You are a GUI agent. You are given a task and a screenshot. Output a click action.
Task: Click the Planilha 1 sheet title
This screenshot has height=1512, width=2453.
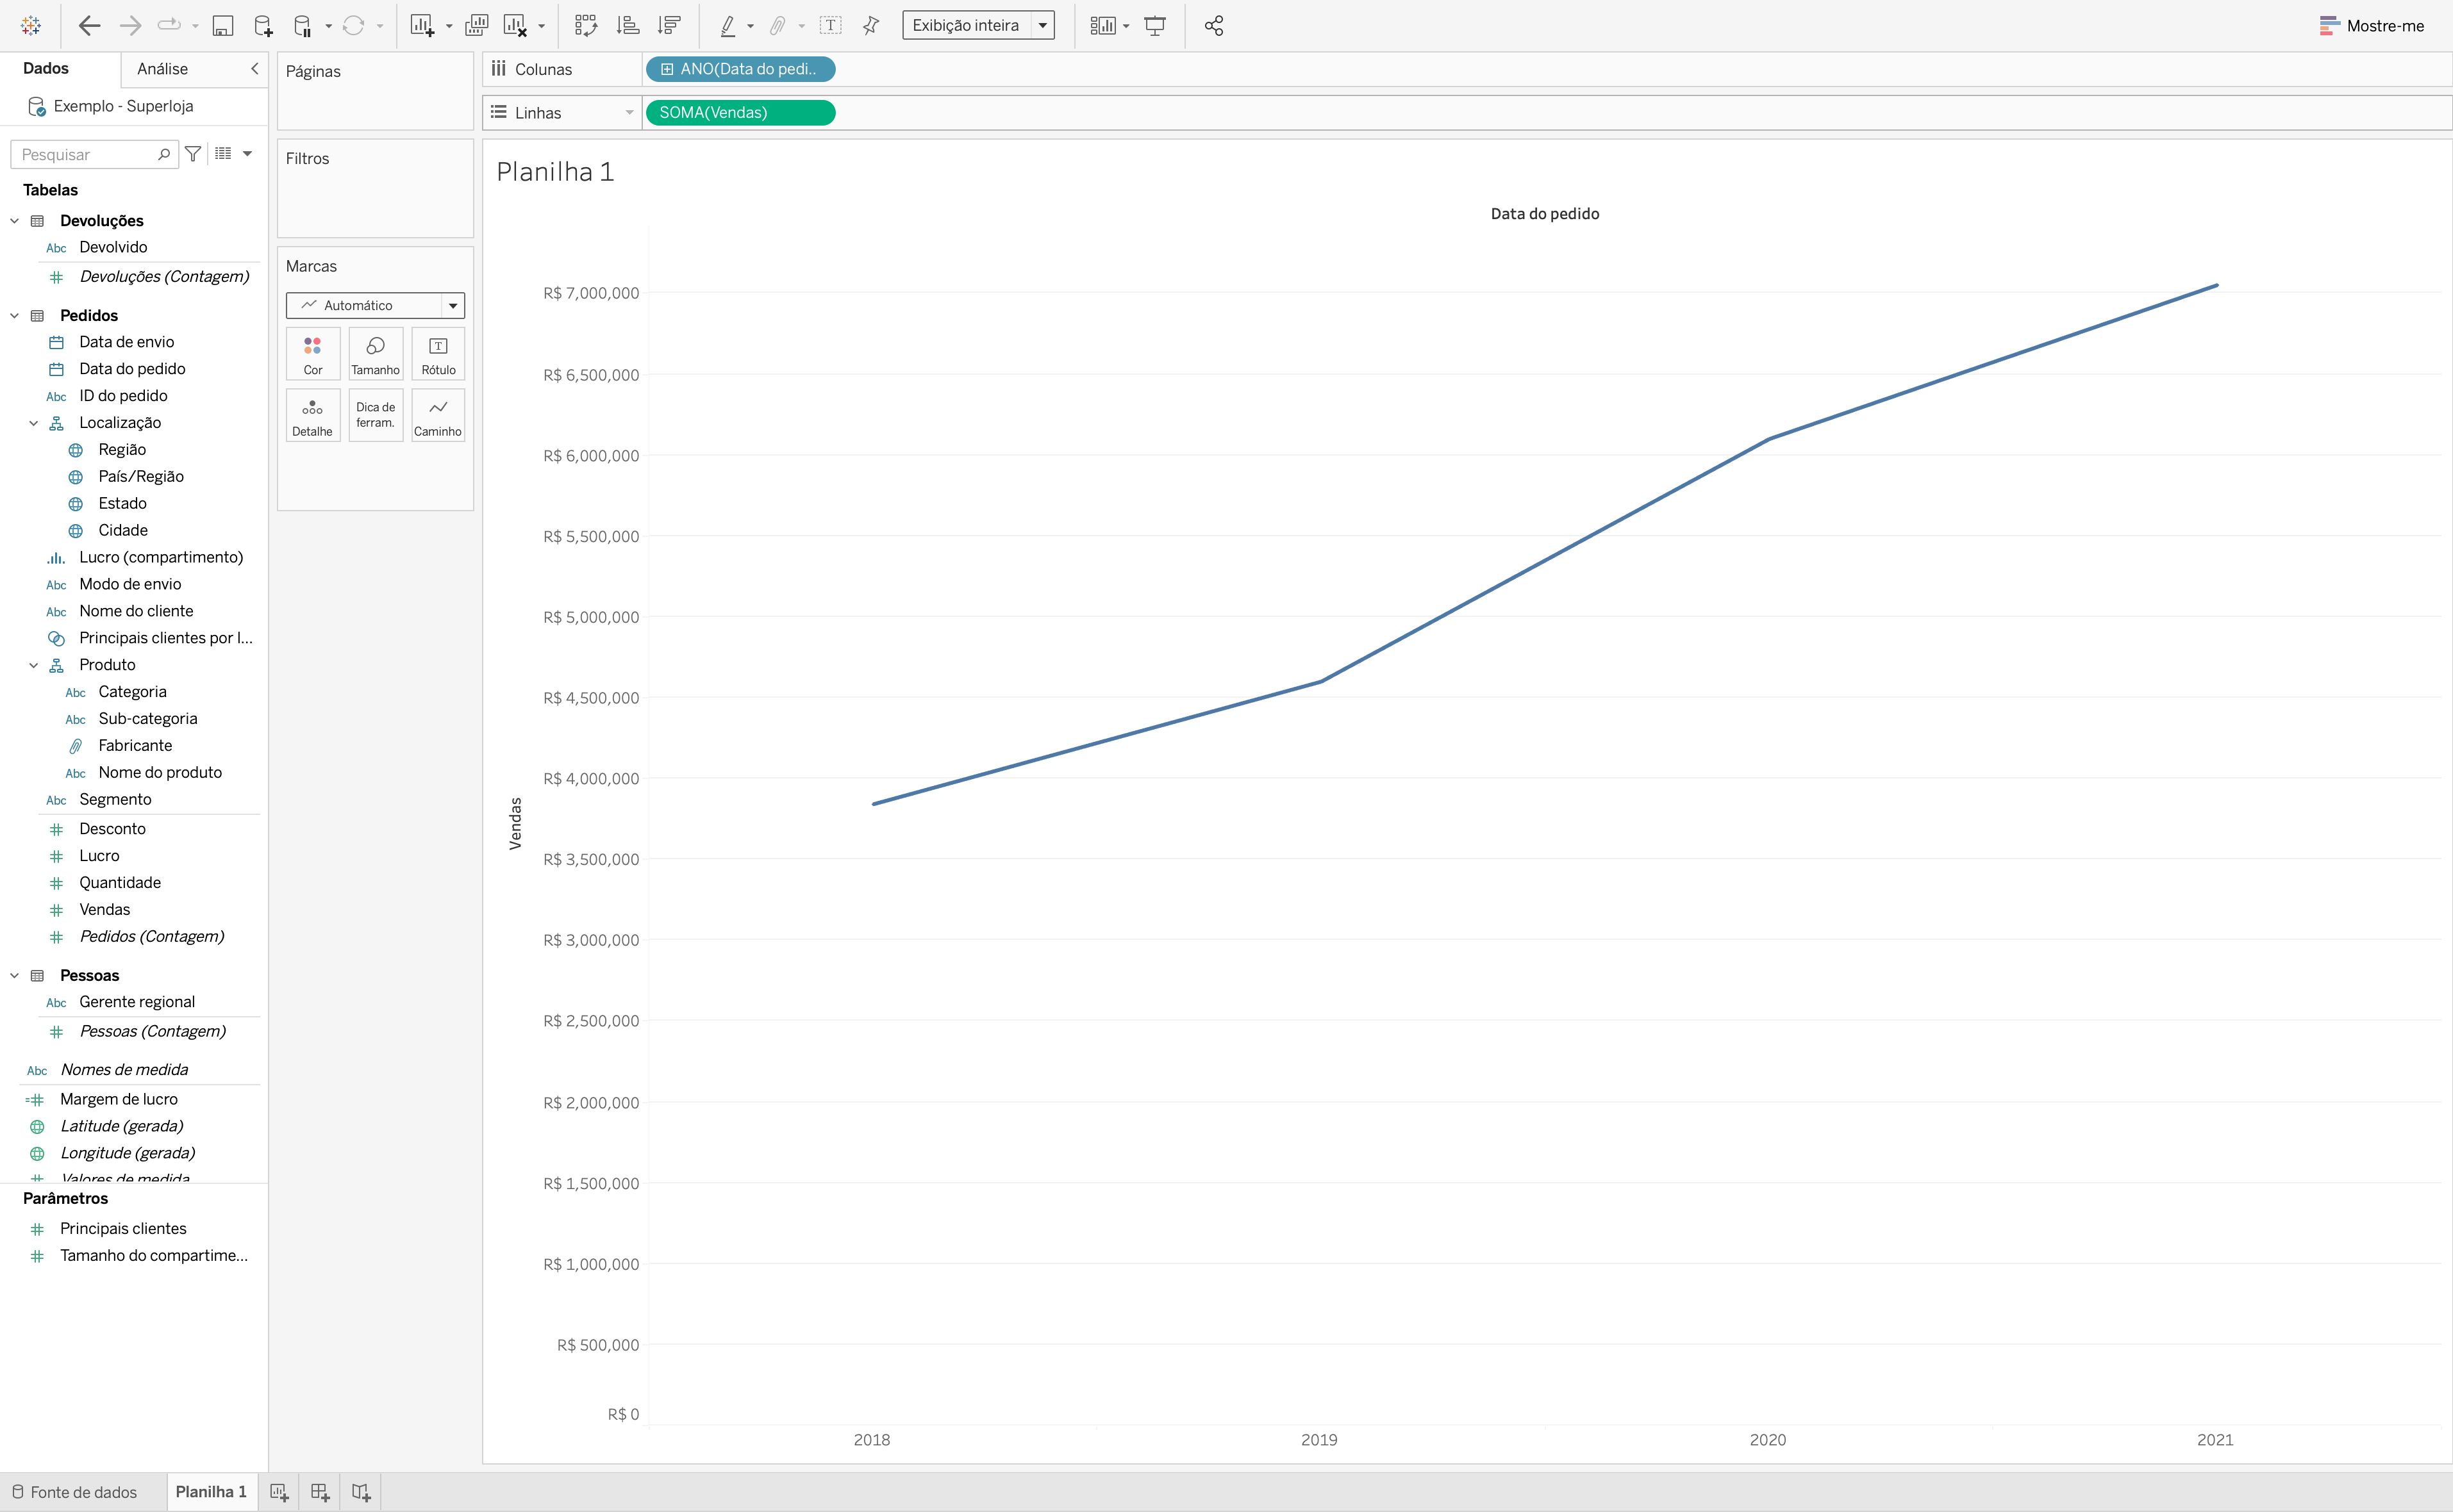(x=555, y=172)
